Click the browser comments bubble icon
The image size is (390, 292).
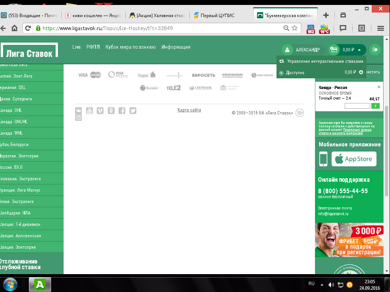343,28
